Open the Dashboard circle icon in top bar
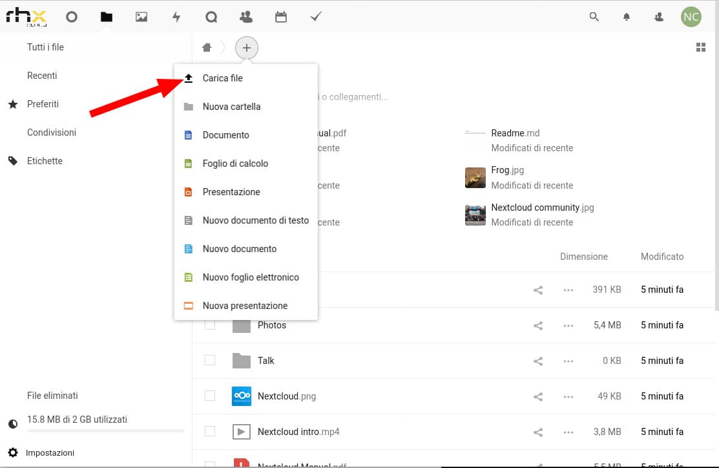 [x=72, y=17]
